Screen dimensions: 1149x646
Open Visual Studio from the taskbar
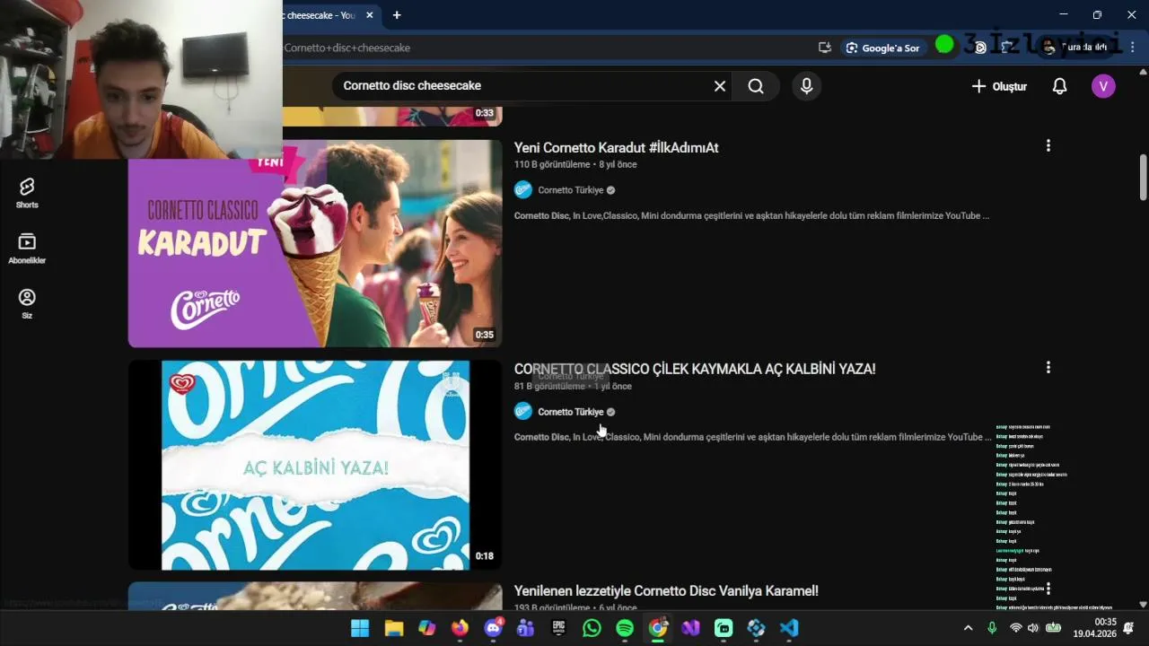click(690, 628)
